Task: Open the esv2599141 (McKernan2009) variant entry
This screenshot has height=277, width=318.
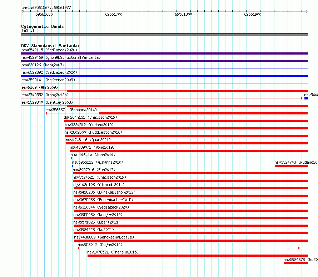Action: click(48, 80)
